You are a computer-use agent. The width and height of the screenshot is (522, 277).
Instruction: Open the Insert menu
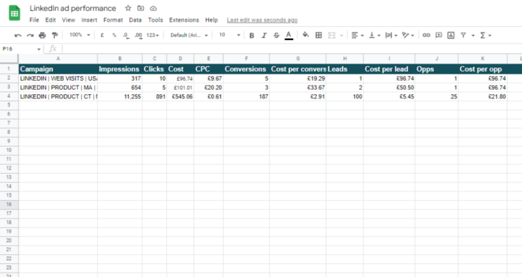89,20
